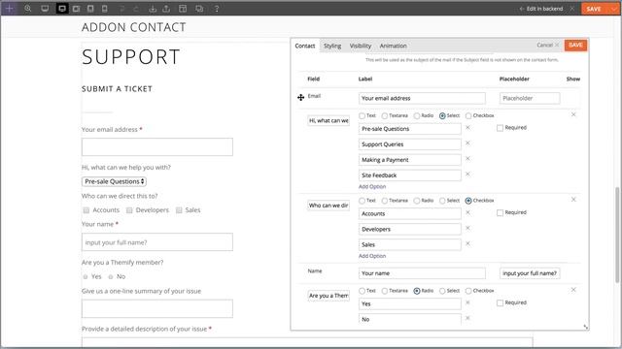Select Yes radio in Themify member question
622x349 pixels.
(86, 276)
